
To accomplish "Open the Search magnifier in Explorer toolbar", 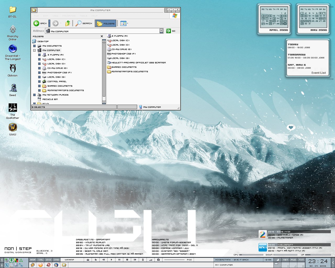I will (79, 23).
